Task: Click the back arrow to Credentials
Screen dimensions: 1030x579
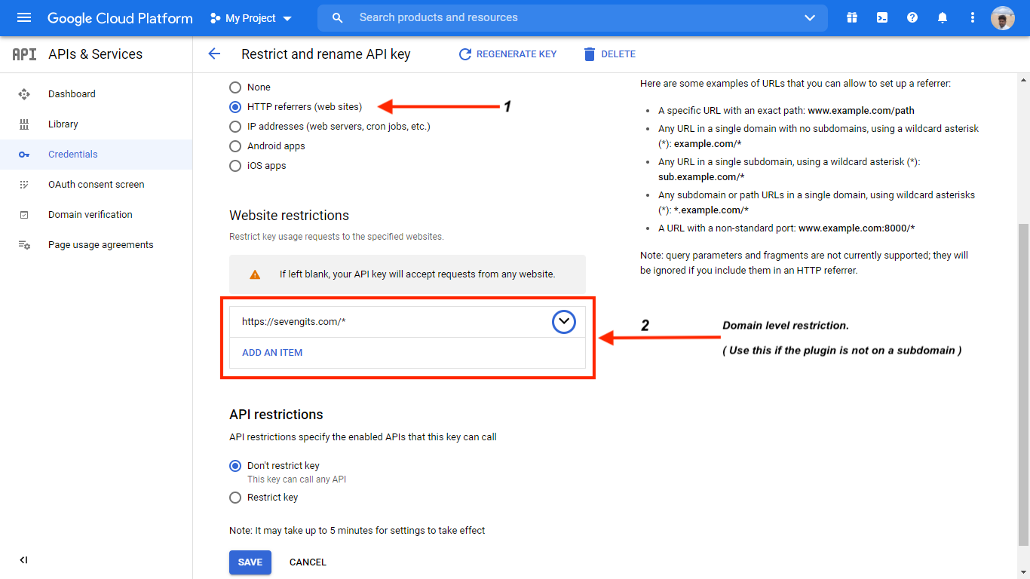Action: [x=214, y=54]
